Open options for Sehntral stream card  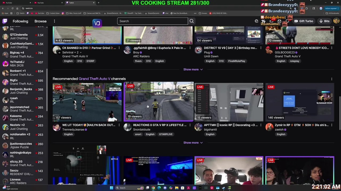119,48
